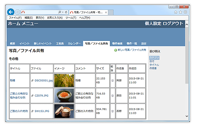
Task: Sort by 作成者 in sidebar
Action: pos(153,68)
